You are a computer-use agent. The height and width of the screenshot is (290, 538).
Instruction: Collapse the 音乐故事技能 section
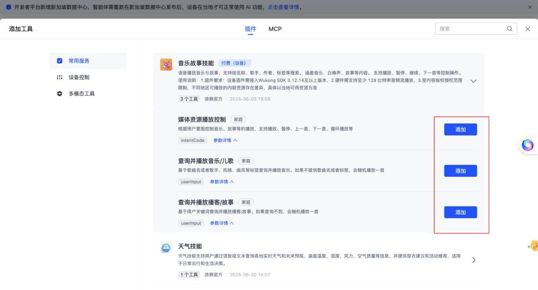(x=473, y=81)
